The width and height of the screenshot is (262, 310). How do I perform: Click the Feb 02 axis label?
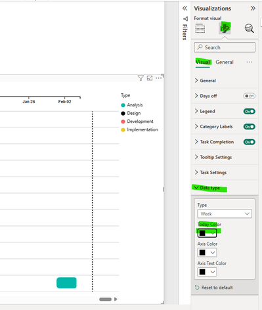pos(64,102)
